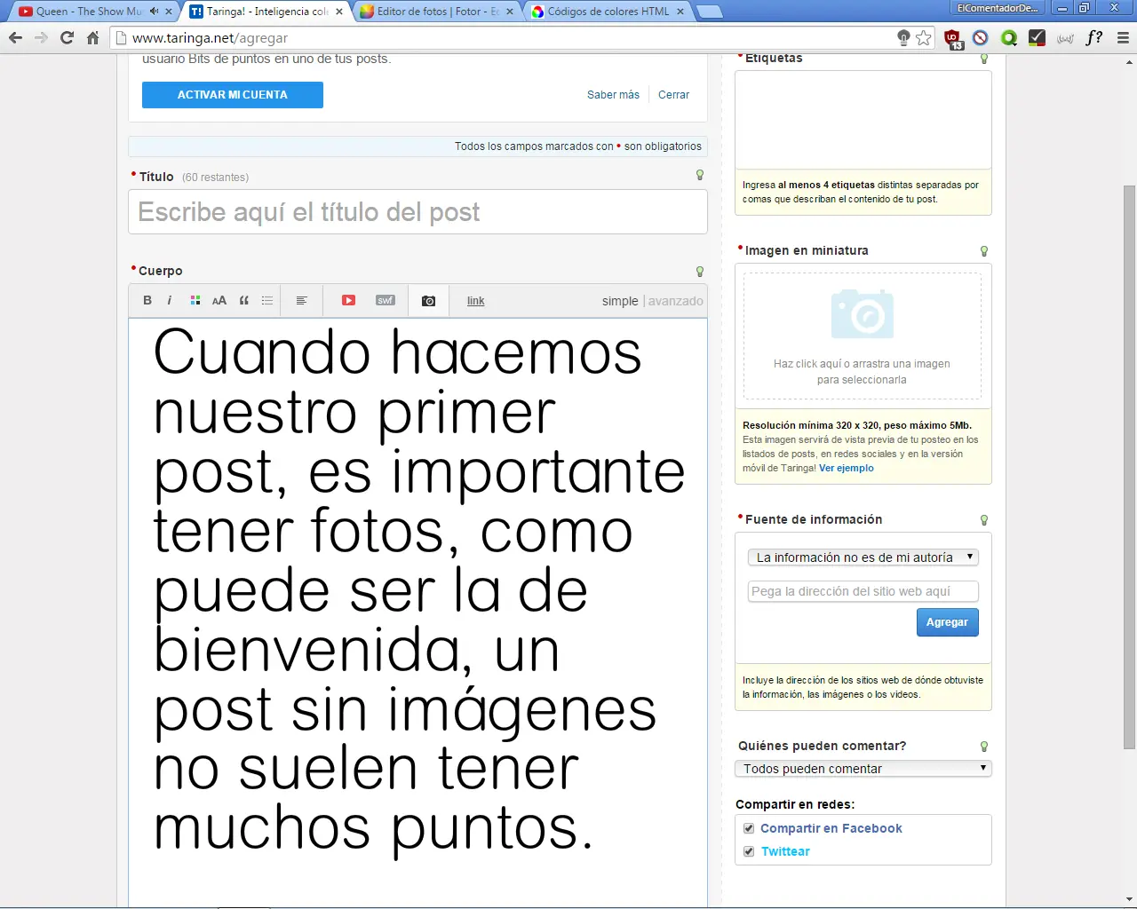Show the help bulb next to Etiquetas
The width and height of the screenshot is (1137, 909).
[x=983, y=59]
